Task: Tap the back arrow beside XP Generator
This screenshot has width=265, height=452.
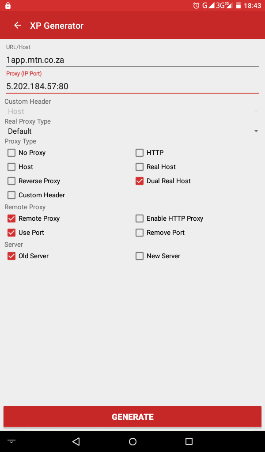Action: point(18,25)
